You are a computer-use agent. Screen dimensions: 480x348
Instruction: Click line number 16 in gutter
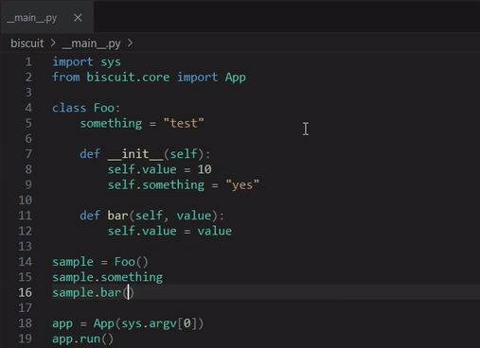[x=25, y=292]
